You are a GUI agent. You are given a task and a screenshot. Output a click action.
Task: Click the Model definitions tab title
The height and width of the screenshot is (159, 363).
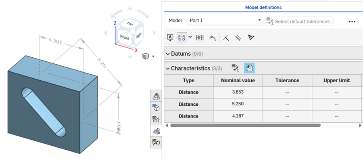point(263,7)
